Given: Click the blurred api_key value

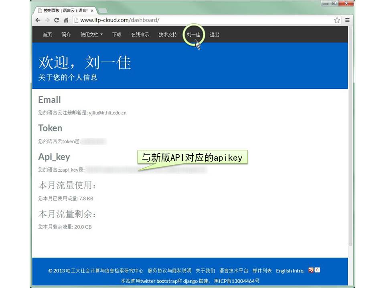Looking at the screenshot, I should click(x=146, y=170).
